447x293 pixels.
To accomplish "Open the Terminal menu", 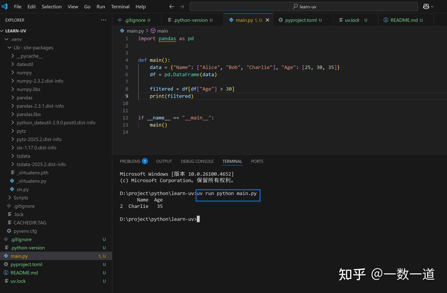I will pos(120,7).
